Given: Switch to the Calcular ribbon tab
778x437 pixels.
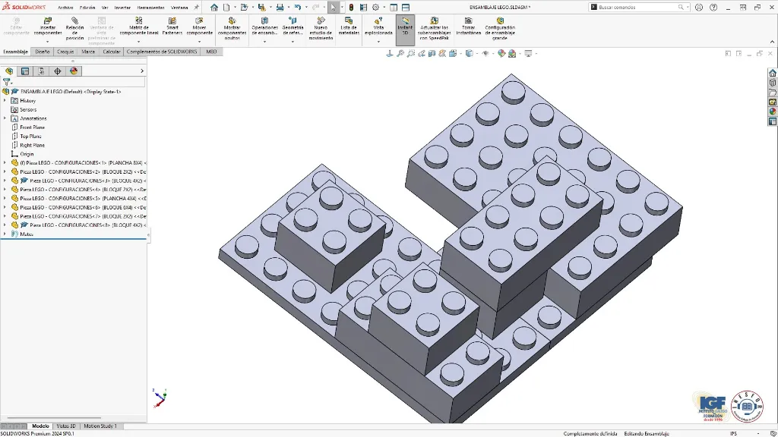Looking at the screenshot, I should click(x=112, y=52).
